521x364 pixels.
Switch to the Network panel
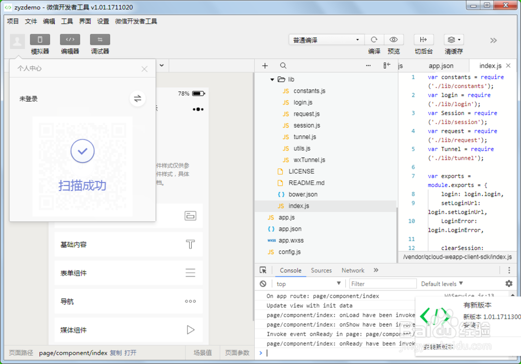point(353,270)
